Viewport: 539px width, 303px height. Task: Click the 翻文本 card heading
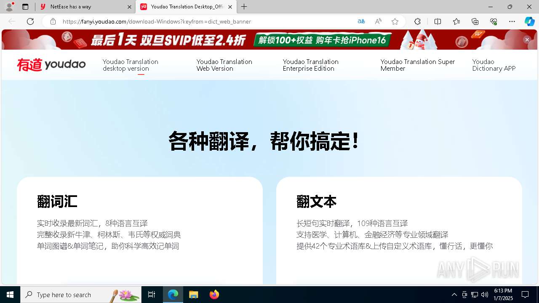(x=317, y=202)
